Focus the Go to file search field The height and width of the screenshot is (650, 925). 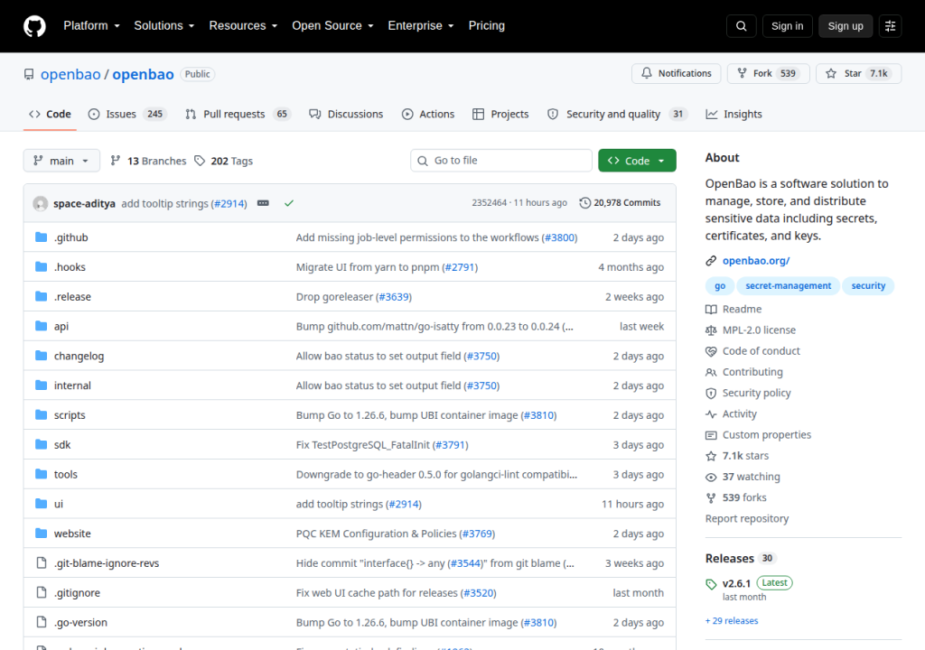(x=500, y=161)
